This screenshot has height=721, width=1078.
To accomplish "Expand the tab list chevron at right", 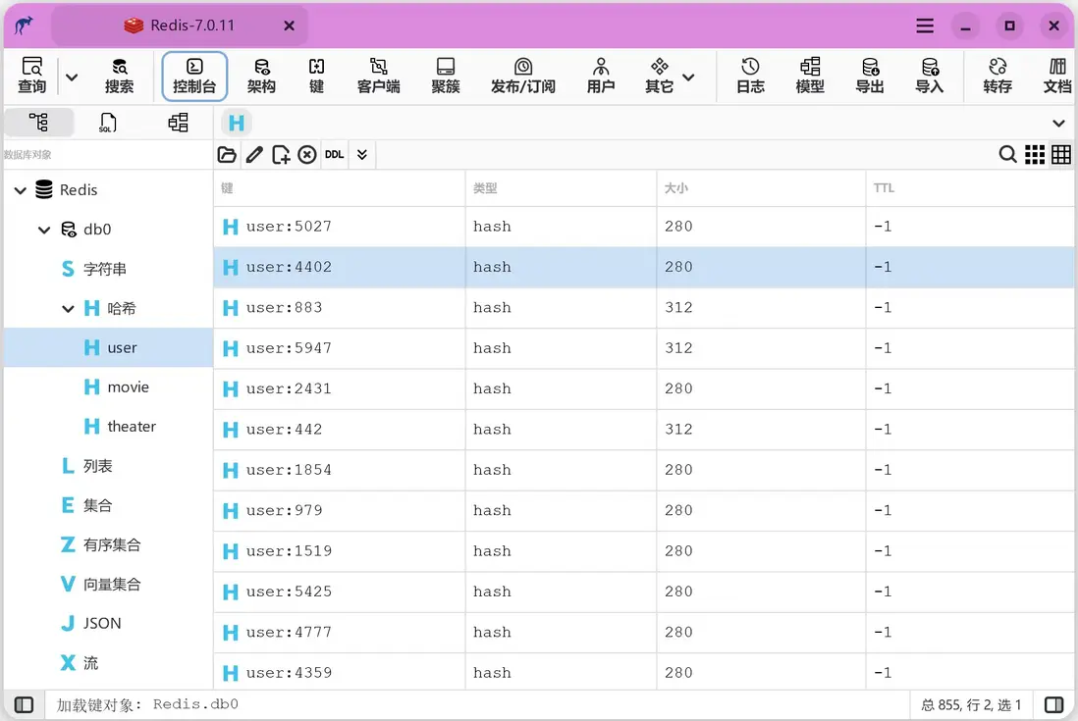I will click(1058, 124).
